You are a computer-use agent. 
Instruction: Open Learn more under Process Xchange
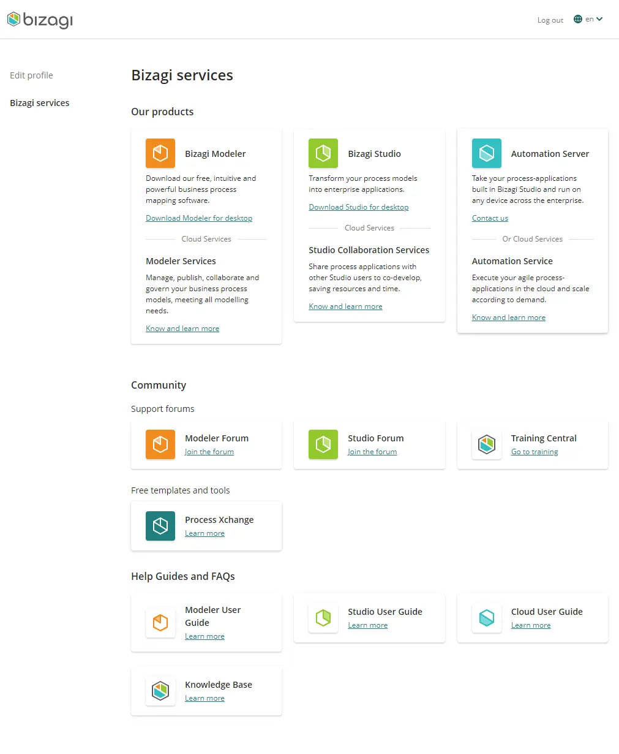[204, 533]
